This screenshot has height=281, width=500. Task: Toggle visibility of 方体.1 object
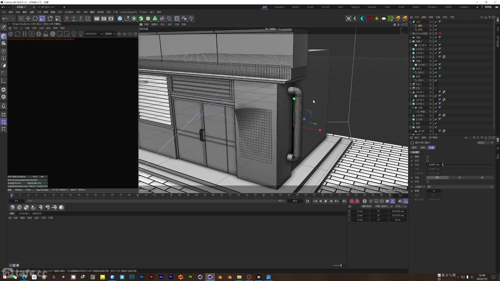tap(433, 115)
